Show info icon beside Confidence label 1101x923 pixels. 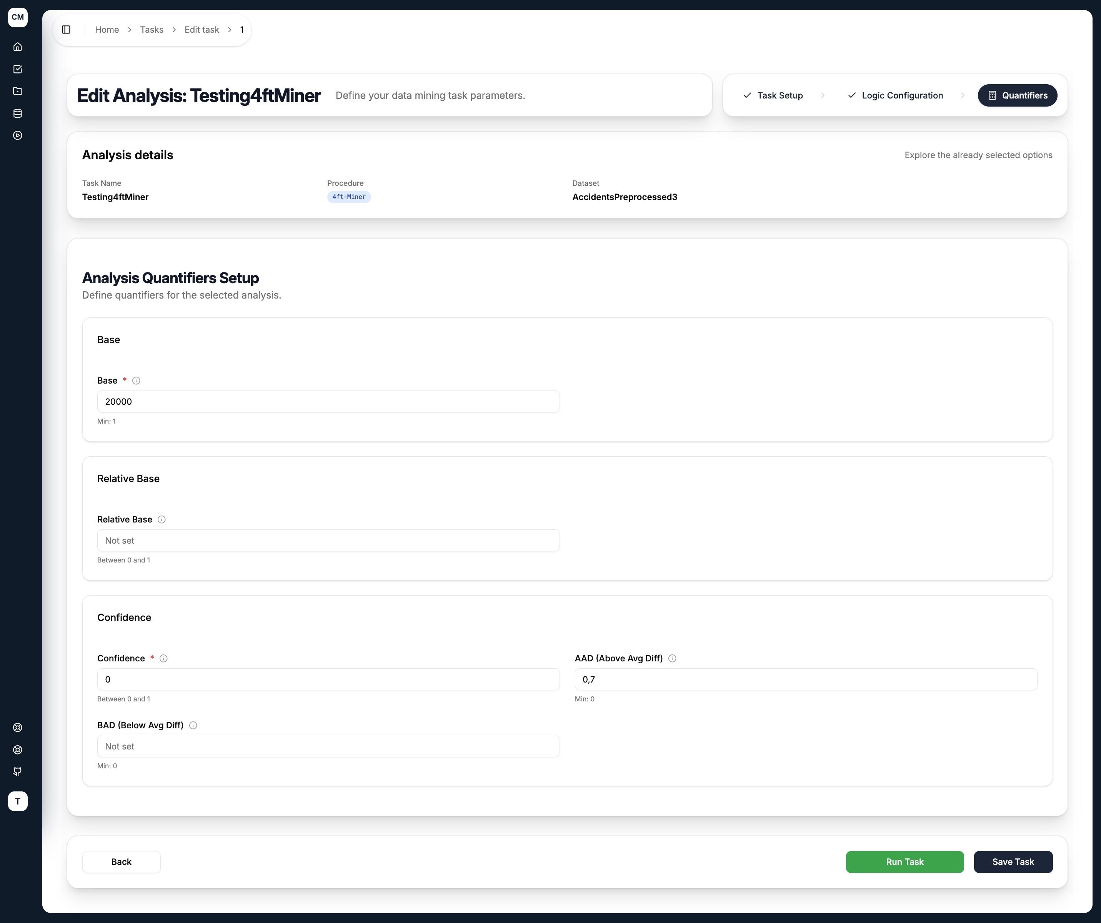(163, 659)
